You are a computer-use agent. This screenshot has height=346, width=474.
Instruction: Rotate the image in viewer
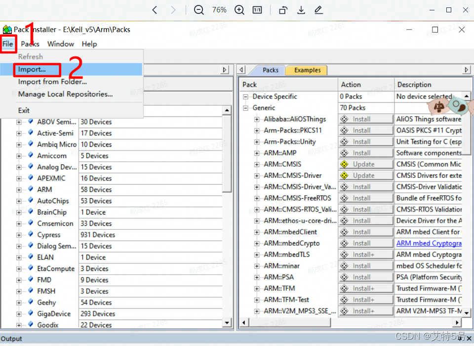click(283, 10)
